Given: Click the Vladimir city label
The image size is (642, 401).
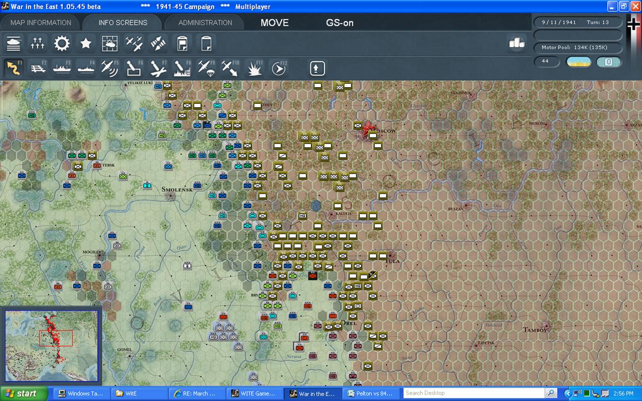Looking at the screenshot, I should coord(461,93).
